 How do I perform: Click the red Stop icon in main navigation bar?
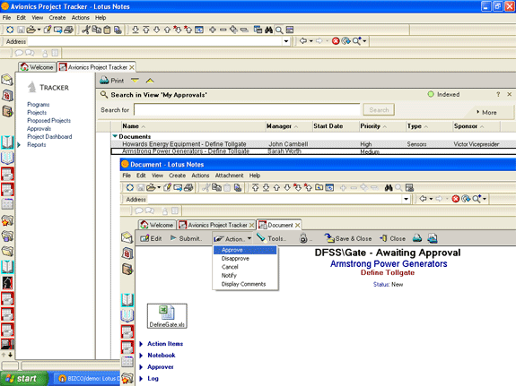336,41
